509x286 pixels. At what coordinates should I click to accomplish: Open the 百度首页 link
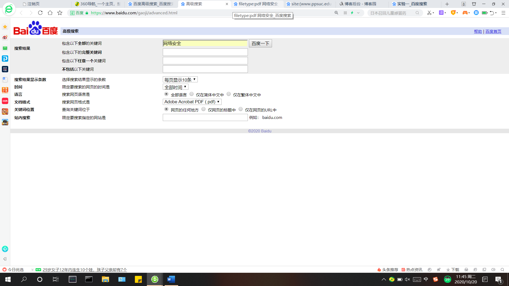click(493, 32)
